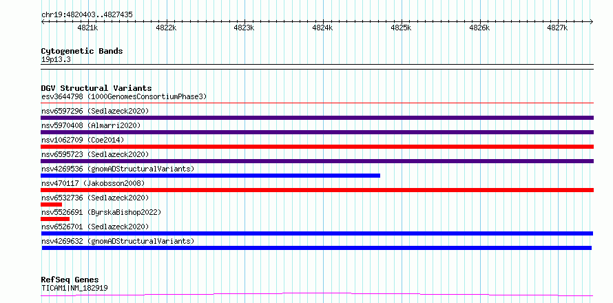Click the RefSeq Genes track heading
The image size is (613, 303).
click(x=70, y=280)
